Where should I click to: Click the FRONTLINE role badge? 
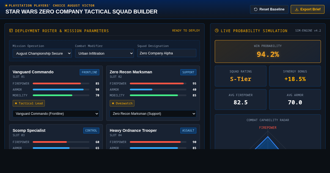point(89,72)
